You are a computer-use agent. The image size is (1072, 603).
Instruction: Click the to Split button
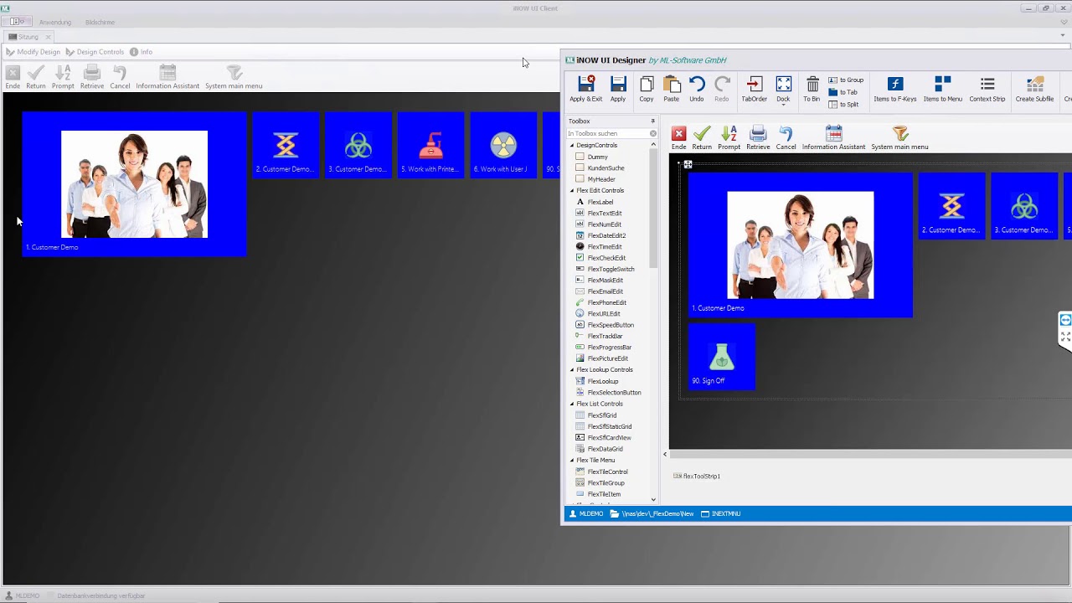tap(844, 105)
